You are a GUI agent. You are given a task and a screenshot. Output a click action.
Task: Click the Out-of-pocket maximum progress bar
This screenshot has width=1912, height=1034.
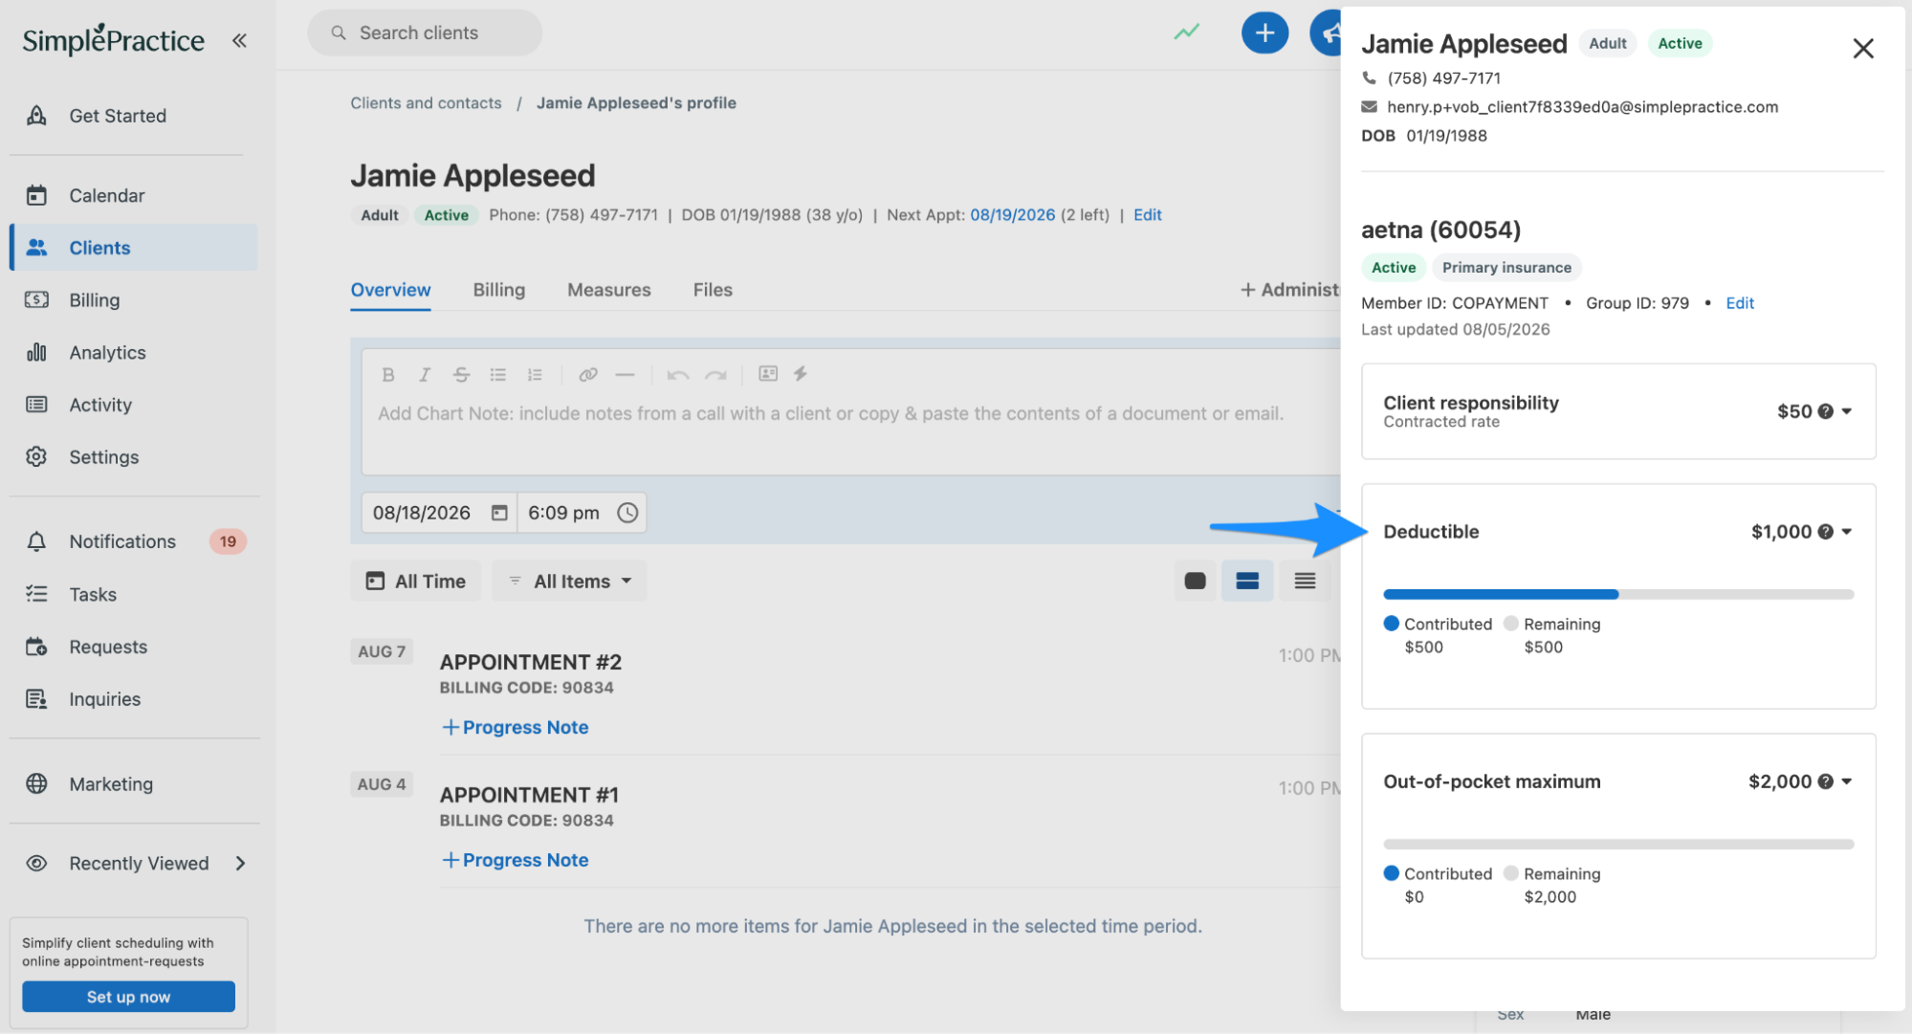point(1618,844)
